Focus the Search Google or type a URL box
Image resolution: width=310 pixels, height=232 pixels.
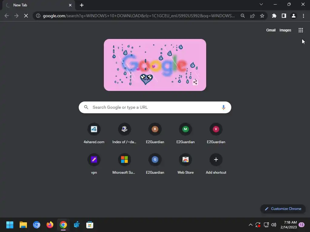pos(155,107)
